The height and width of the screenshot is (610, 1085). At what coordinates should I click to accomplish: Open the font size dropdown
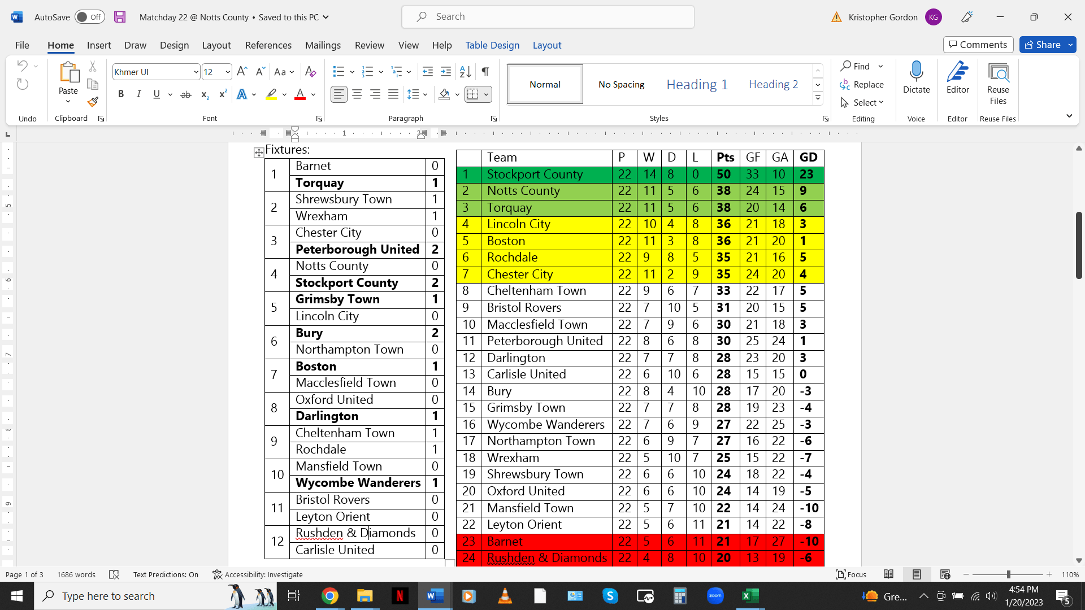pos(227,72)
